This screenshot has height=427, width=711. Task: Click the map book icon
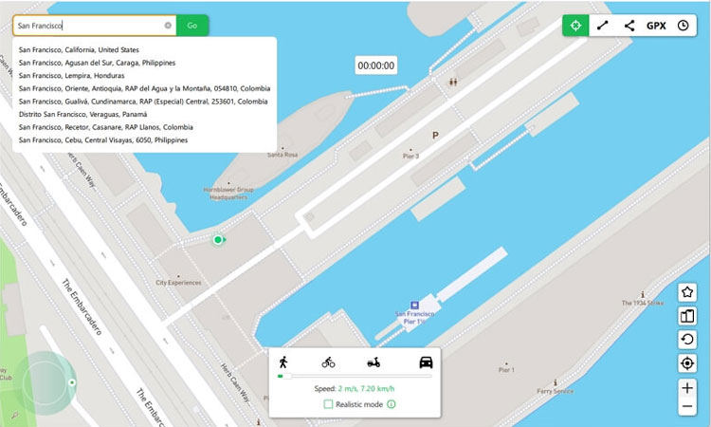coord(687,316)
